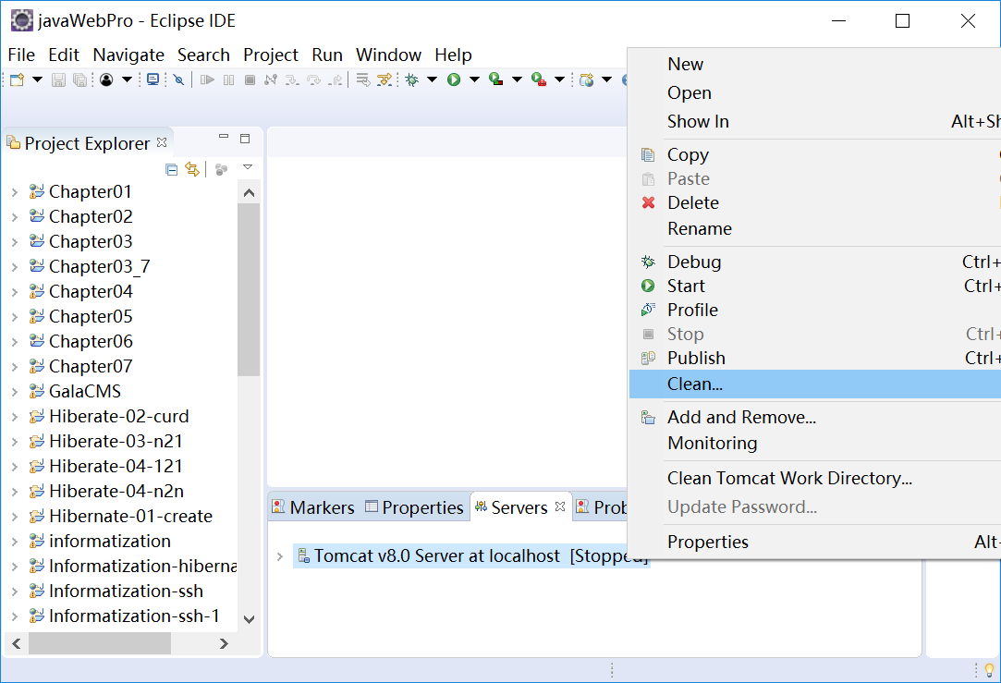The width and height of the screenshot is (1001, 683).
Task: Expand the Chapter05 project
Action: [15, 317]
